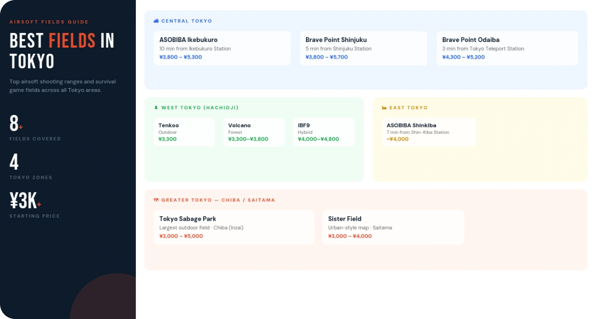Open the IBF9 hybrid field card

pos(324,132)
